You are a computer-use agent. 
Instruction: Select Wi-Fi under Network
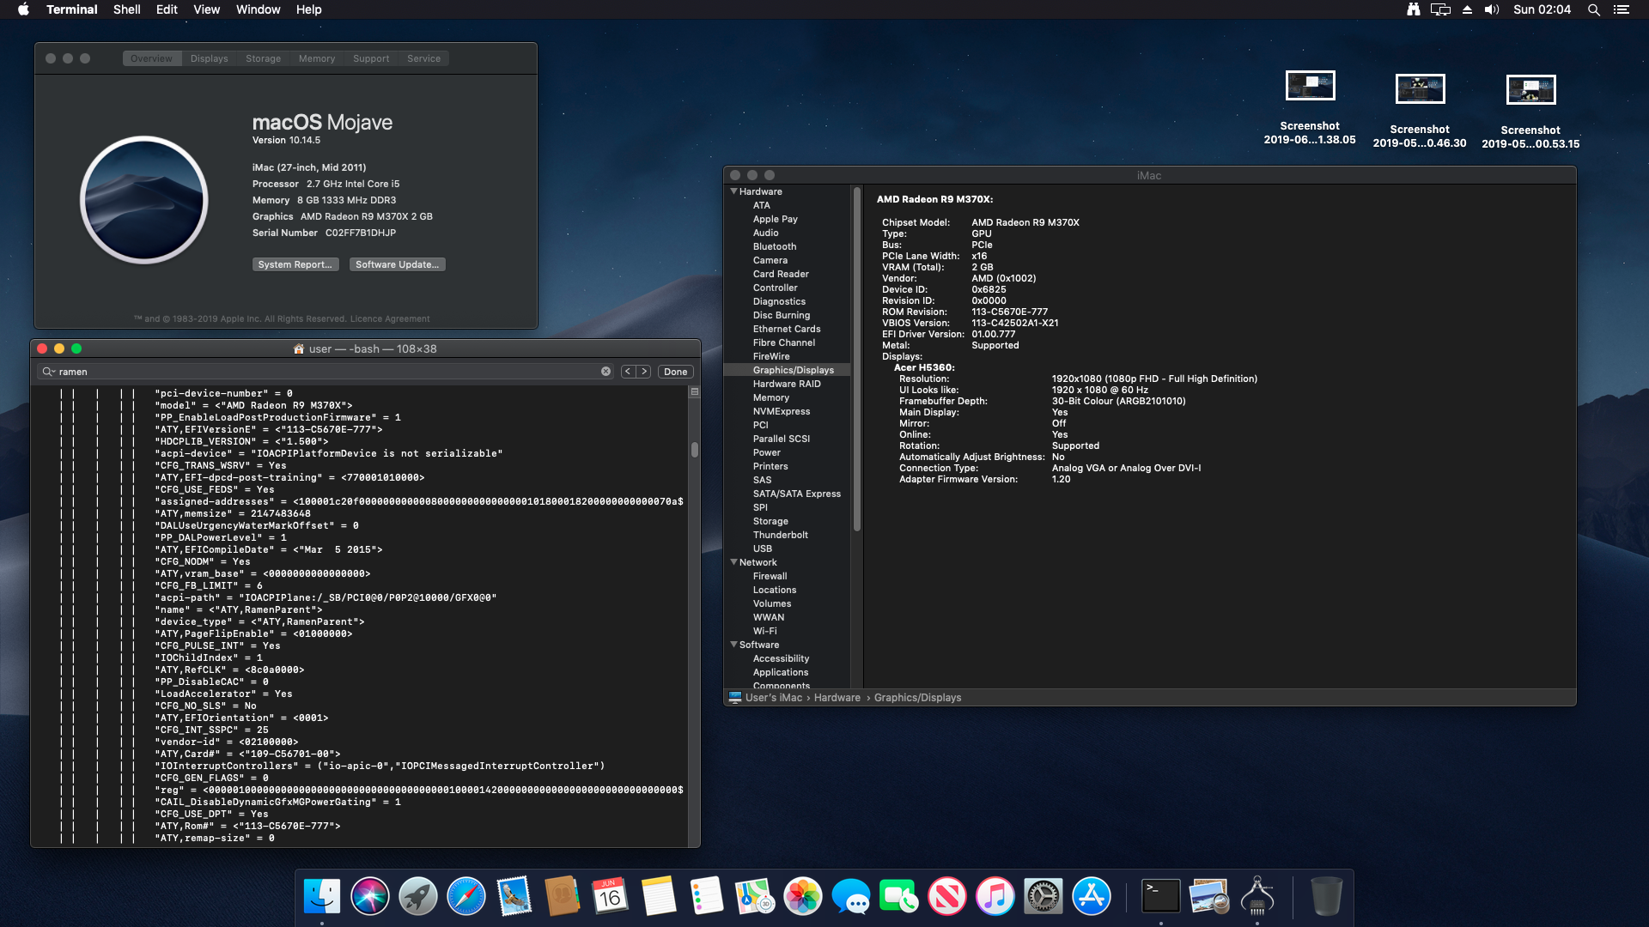(765, 631)
